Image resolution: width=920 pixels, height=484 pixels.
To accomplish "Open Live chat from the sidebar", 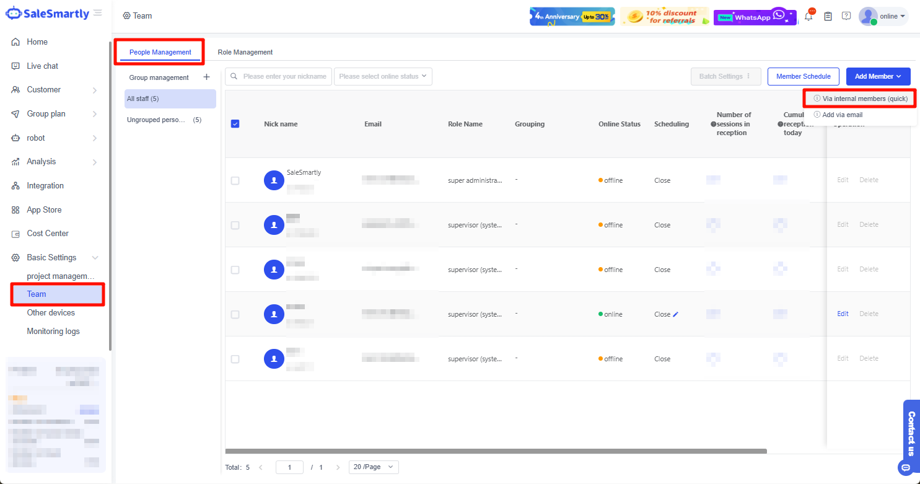I will 42,66.
